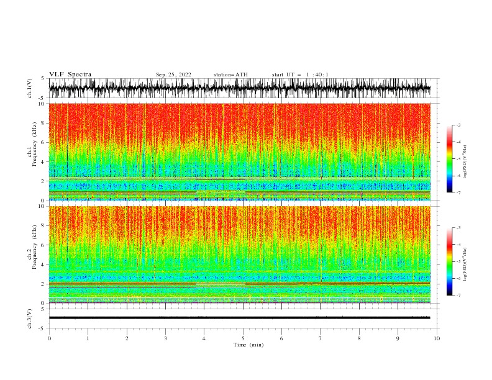Click the "5" tick on ch.1(V) axis
The image size is (492, 380).
coord(43,79)
